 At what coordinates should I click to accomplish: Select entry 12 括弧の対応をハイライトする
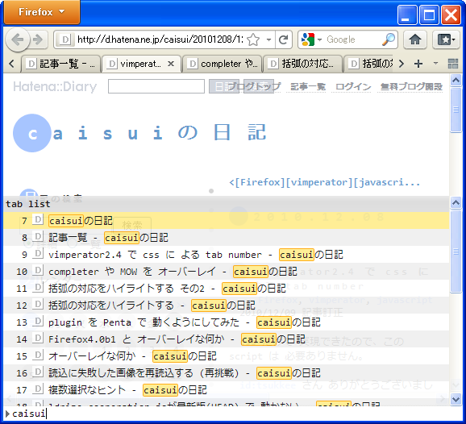(x=227, y=306)
